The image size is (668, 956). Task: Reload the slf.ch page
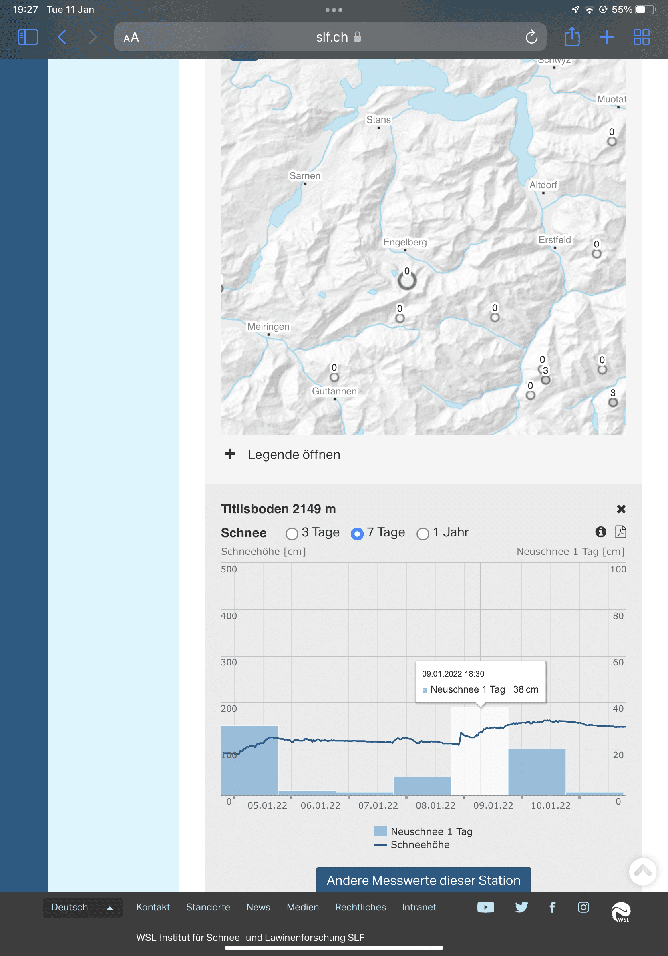(531, 37)
